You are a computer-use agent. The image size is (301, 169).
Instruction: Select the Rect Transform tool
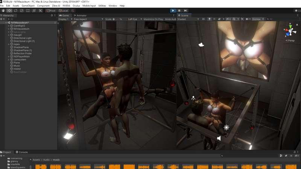[28, 11]
